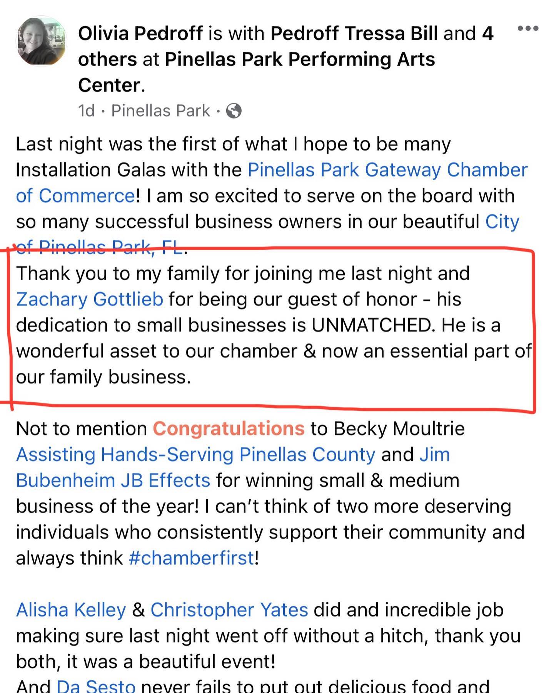Open Jim Bubenheim JB Effects link
The width and height of the screenshot is (554, 693).
click(x=113, y=480)
